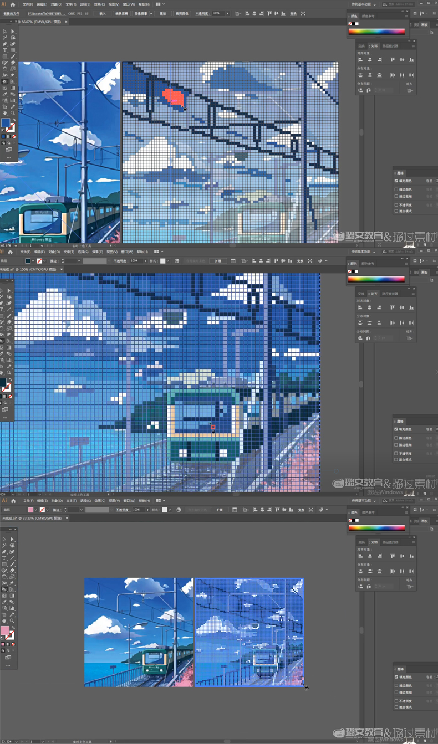Viewport: 438px width, 744px height.
Task: Select the Lasso tool in the 66.67% window
Action: 13,38
